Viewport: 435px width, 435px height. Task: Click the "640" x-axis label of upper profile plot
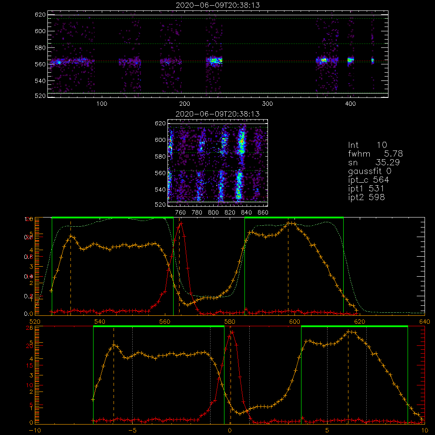425,322
